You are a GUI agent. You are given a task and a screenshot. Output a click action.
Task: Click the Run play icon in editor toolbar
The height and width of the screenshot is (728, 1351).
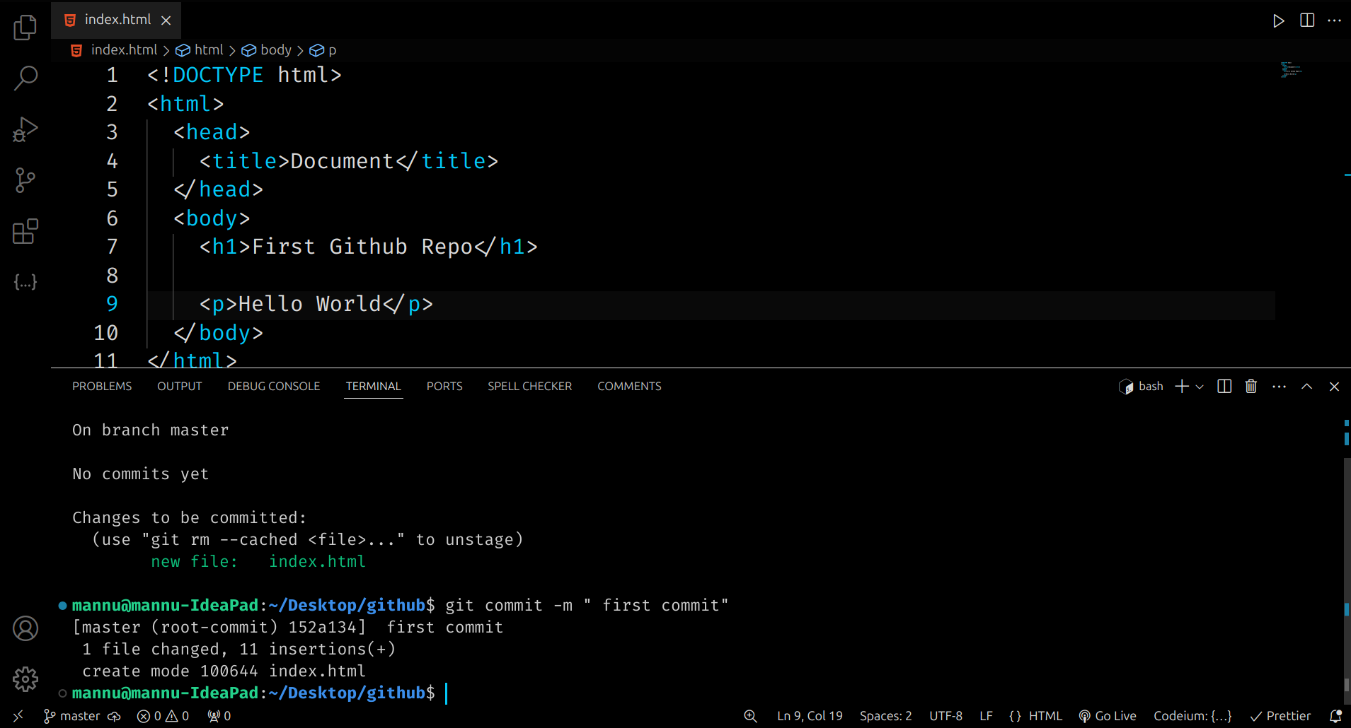1278,20
